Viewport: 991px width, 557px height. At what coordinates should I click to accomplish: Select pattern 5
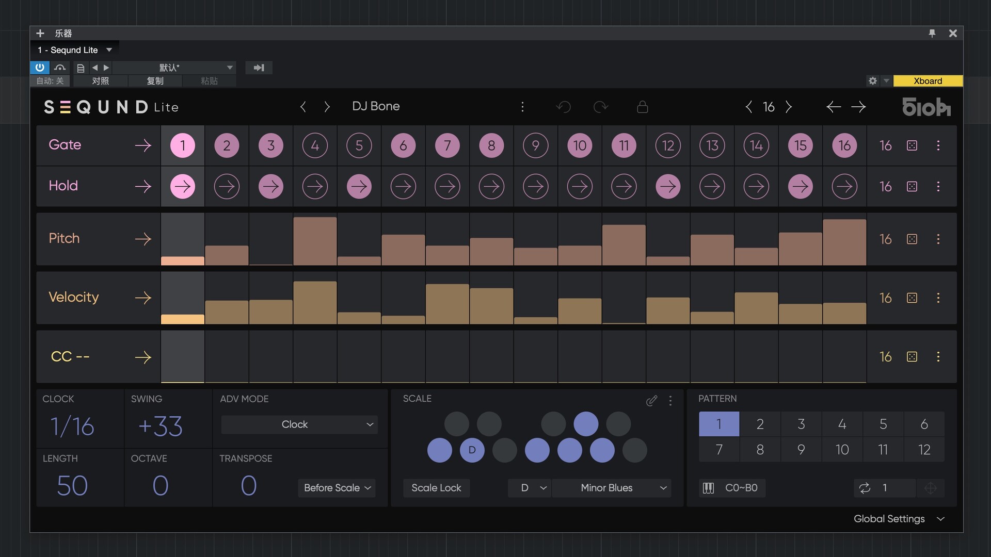883,424
